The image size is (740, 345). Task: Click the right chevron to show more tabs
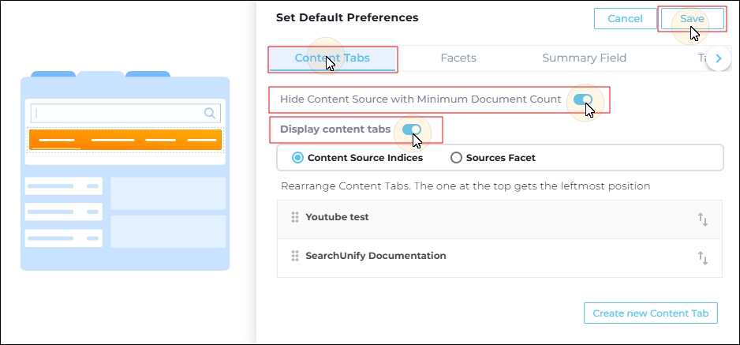pyautogui.click(x=719, y=58)
